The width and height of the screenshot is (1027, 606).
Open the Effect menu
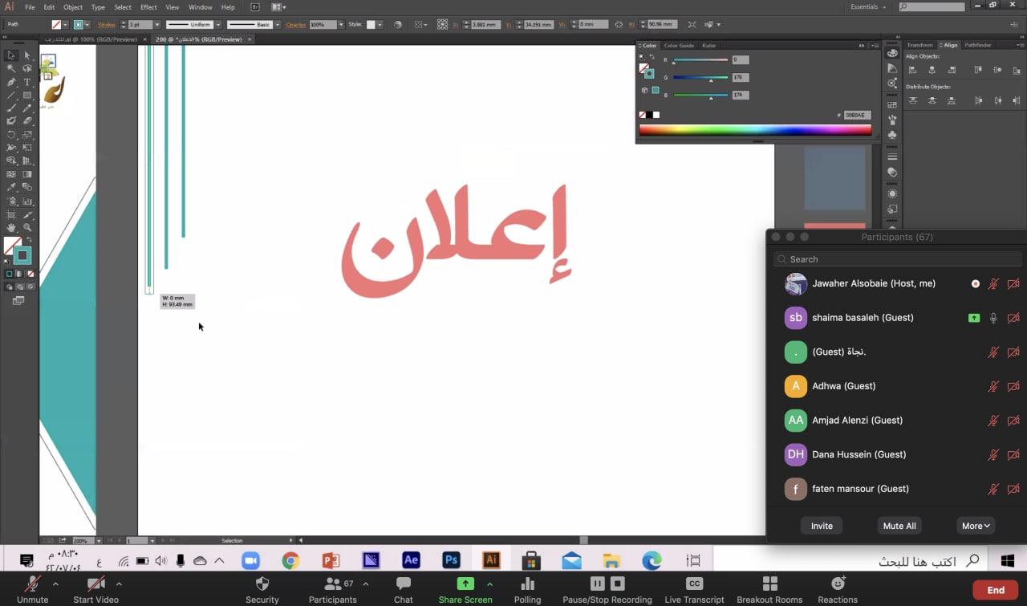pos(148,7)
